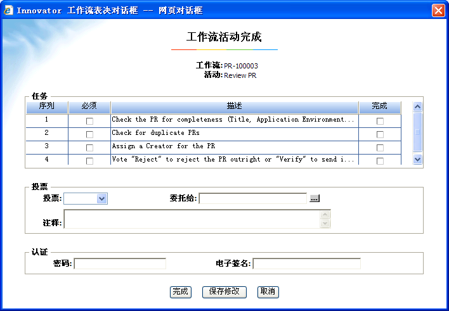
Task: Click the 完成 column header
Action: pyautogui.click(x=380, y=107)
